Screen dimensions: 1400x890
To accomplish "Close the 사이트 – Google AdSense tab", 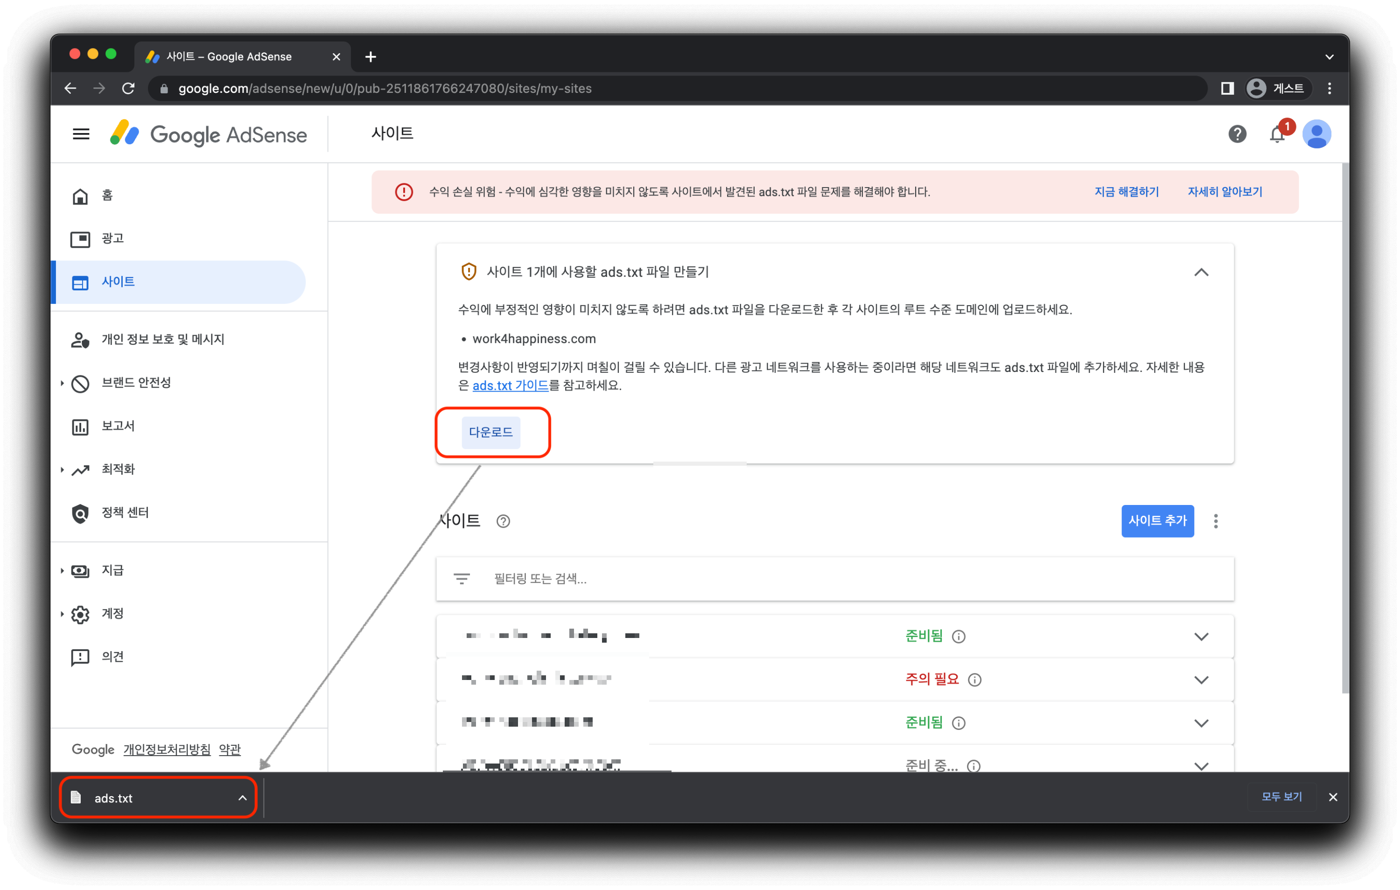I will click(x=336, y=56).
